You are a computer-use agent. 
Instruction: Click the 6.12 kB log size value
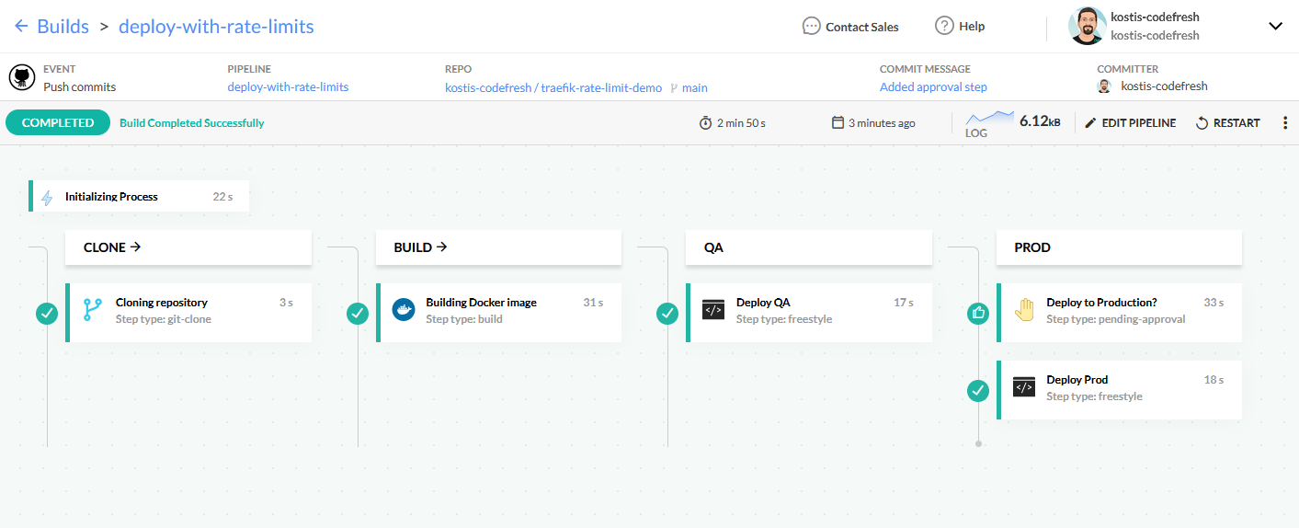coord(1040,121)
